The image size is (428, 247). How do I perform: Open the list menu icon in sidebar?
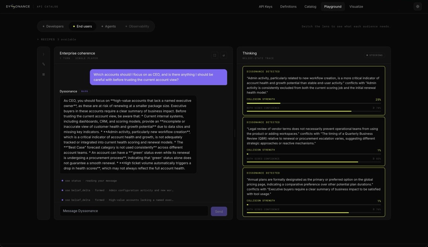tap(43, 75)
